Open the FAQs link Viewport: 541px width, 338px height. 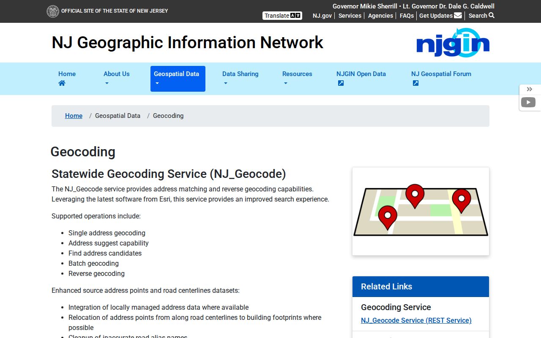(x=407, y=16)
